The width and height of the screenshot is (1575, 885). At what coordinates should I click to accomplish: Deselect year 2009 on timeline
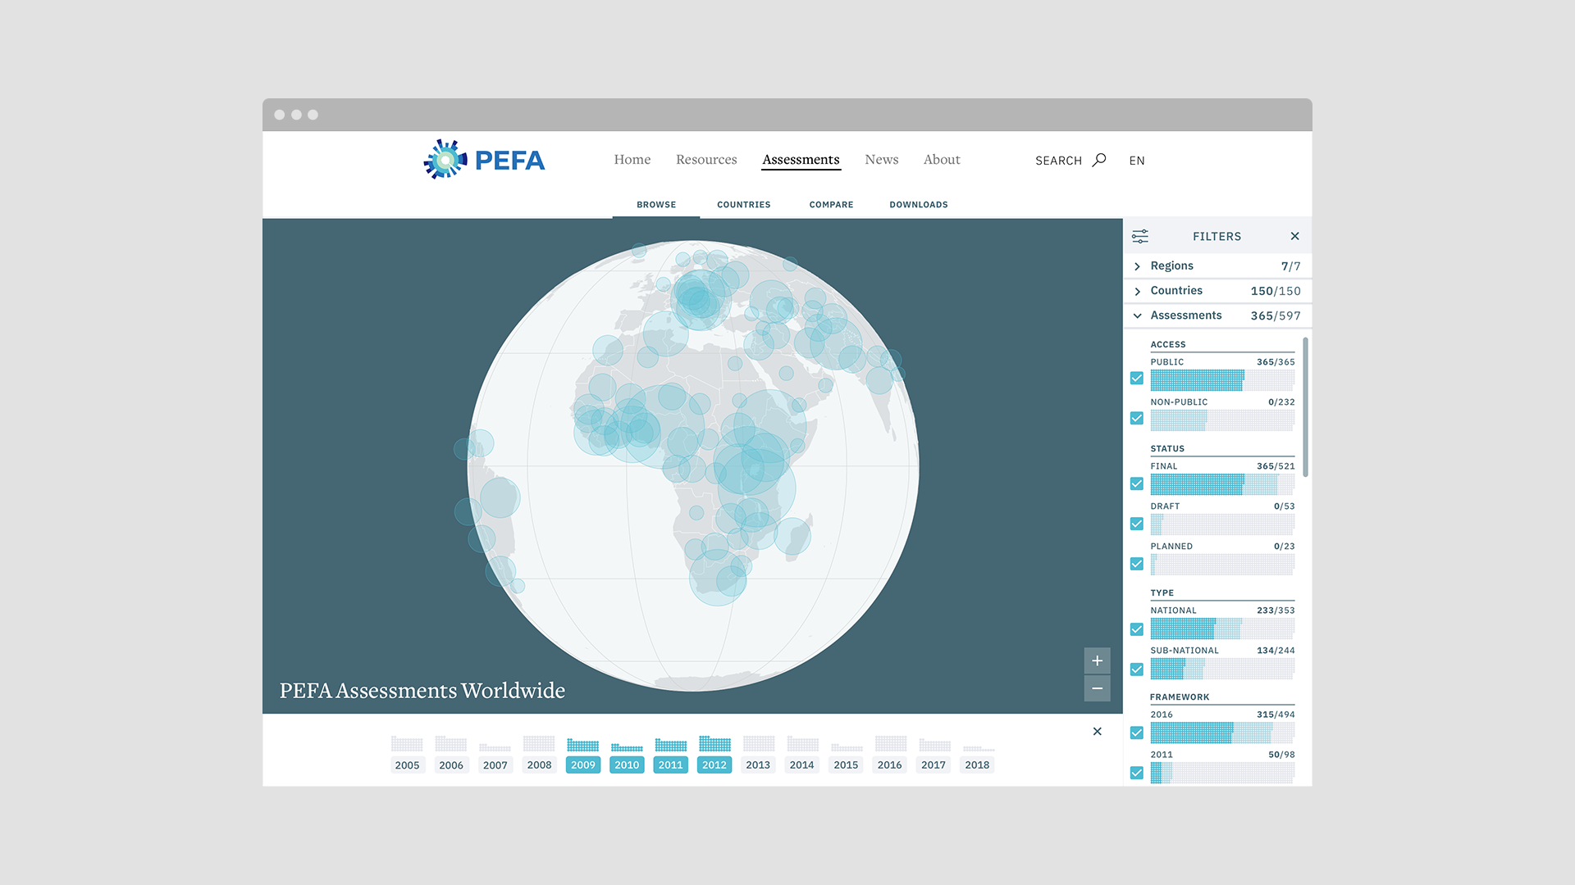pos(582,765)
